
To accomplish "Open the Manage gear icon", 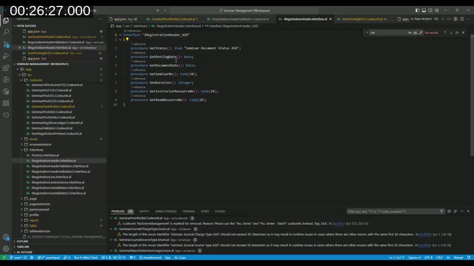I will coord(6,249).
